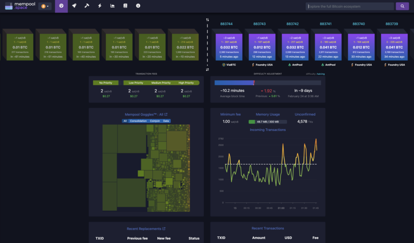Open the Mempool Goggles external link

click(166, 114)
